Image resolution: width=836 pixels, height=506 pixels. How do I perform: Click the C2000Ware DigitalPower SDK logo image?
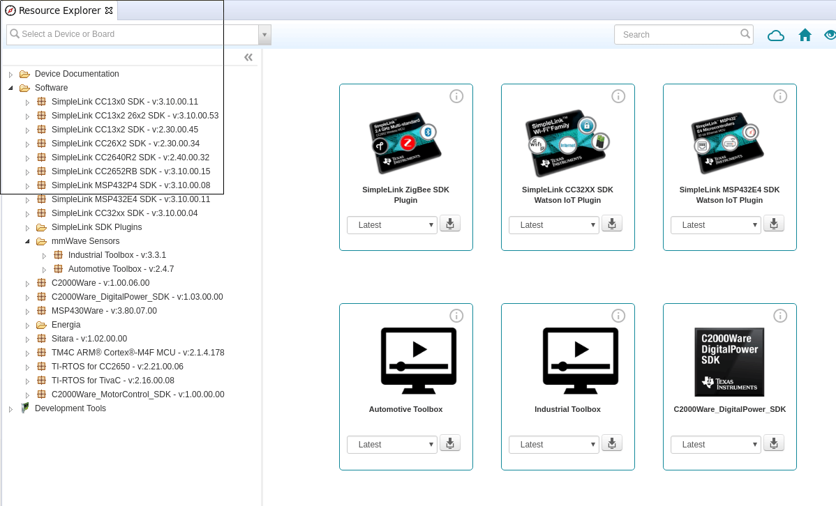click(729, 362)
